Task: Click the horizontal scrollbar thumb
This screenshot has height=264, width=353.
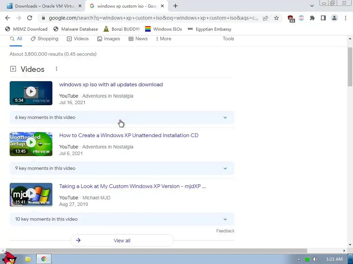Action: [156, 251]
